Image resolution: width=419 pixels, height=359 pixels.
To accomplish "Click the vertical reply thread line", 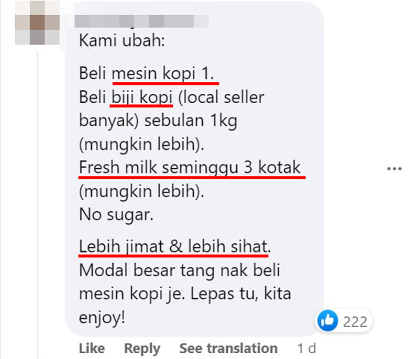I will (x=38, y=204).
